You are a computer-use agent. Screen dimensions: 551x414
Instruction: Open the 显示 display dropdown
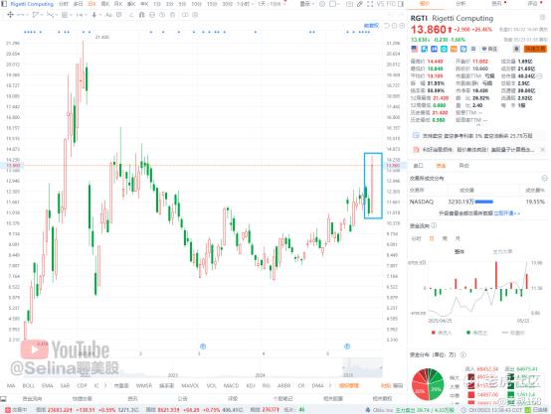[307, 4]
